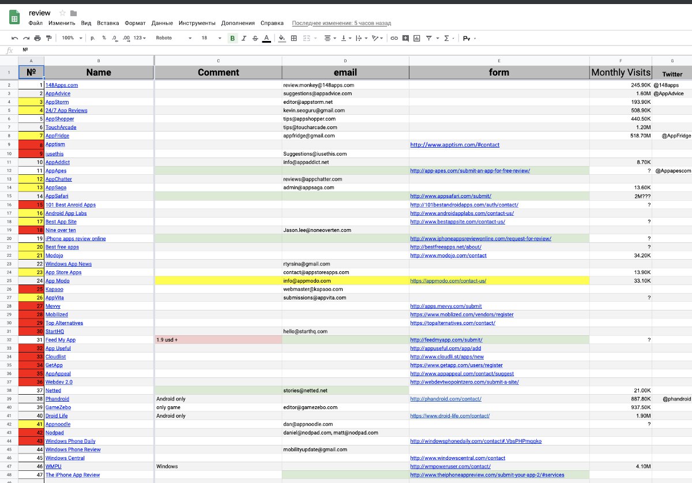Open the borders menu

pos(294,38)
